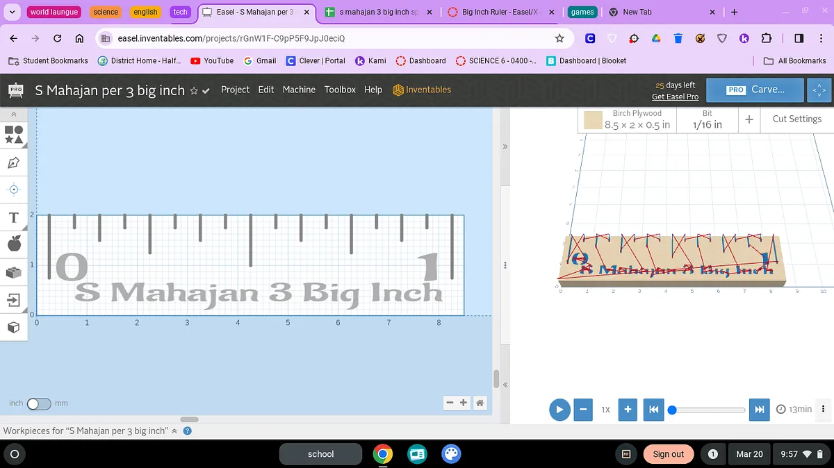Skip the simulation to the end
Viewport: 834px width, 468px height.
click(760, 410)
